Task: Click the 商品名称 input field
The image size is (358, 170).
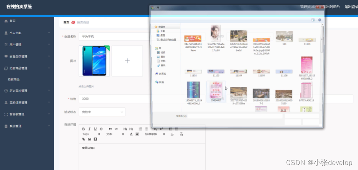Action: click(114, 37)
